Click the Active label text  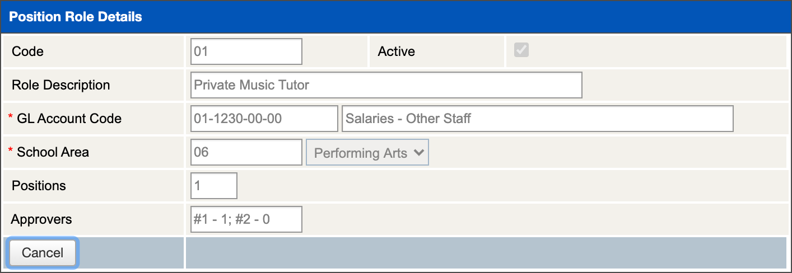(397, 51)
